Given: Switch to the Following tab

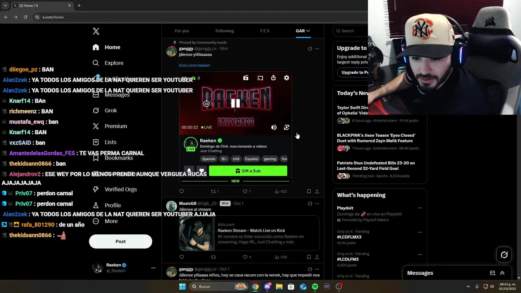Looking at the screenshot, I should point(225,31).
